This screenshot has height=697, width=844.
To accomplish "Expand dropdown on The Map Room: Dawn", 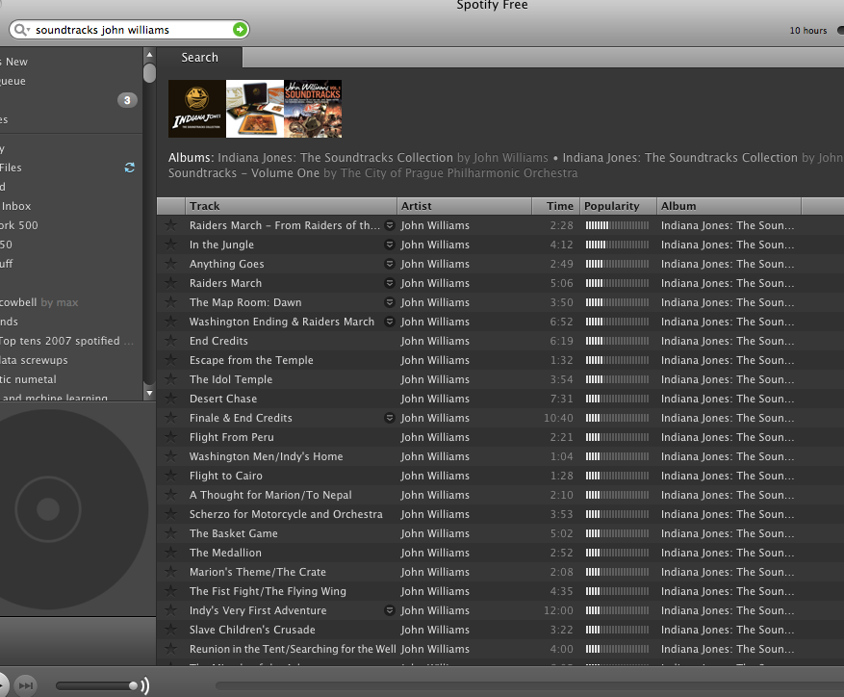I will coord(390,302).
